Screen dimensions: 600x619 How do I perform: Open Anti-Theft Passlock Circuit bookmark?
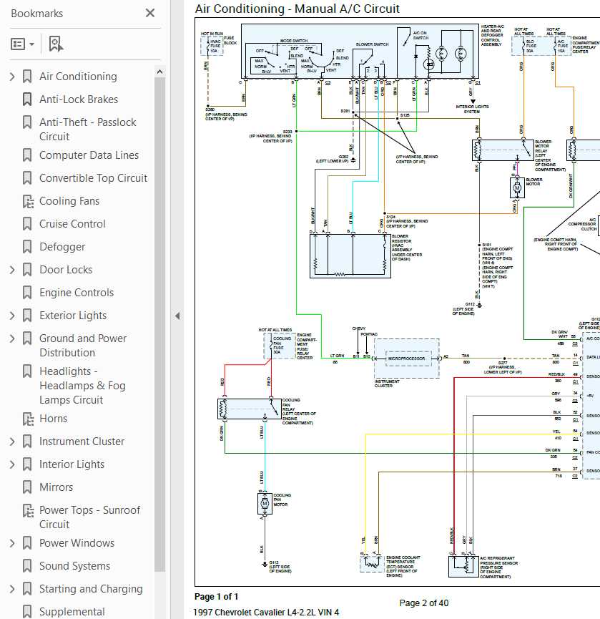[x=87, y=129]
